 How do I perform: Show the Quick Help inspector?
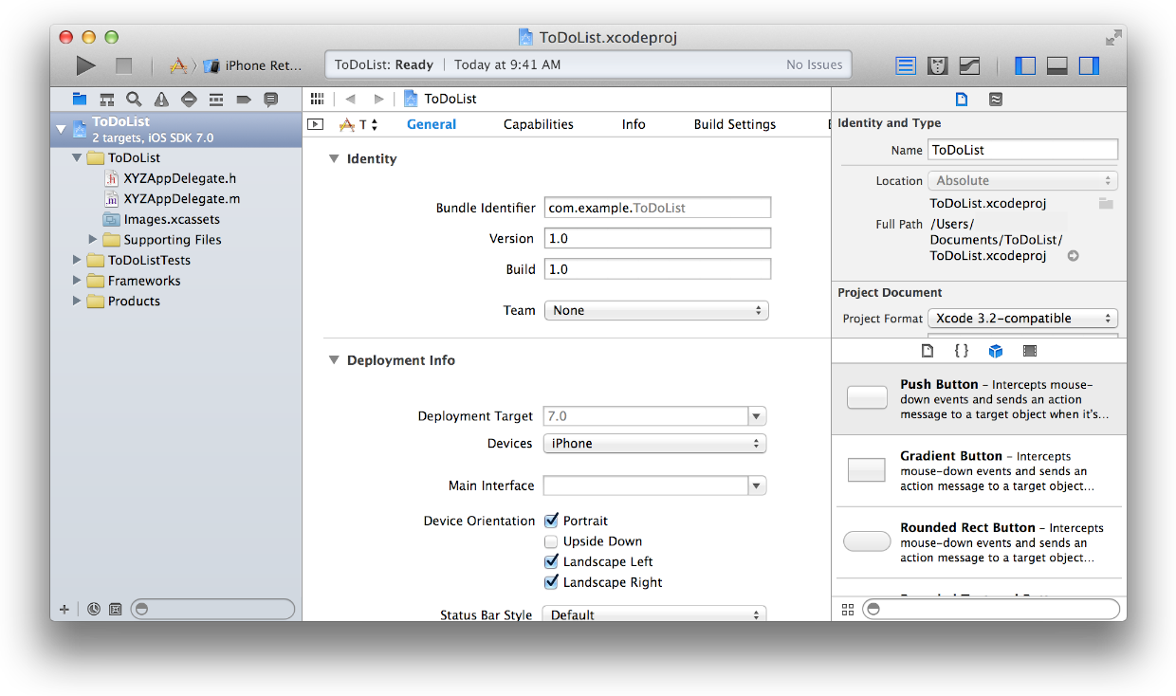(995, 99)
